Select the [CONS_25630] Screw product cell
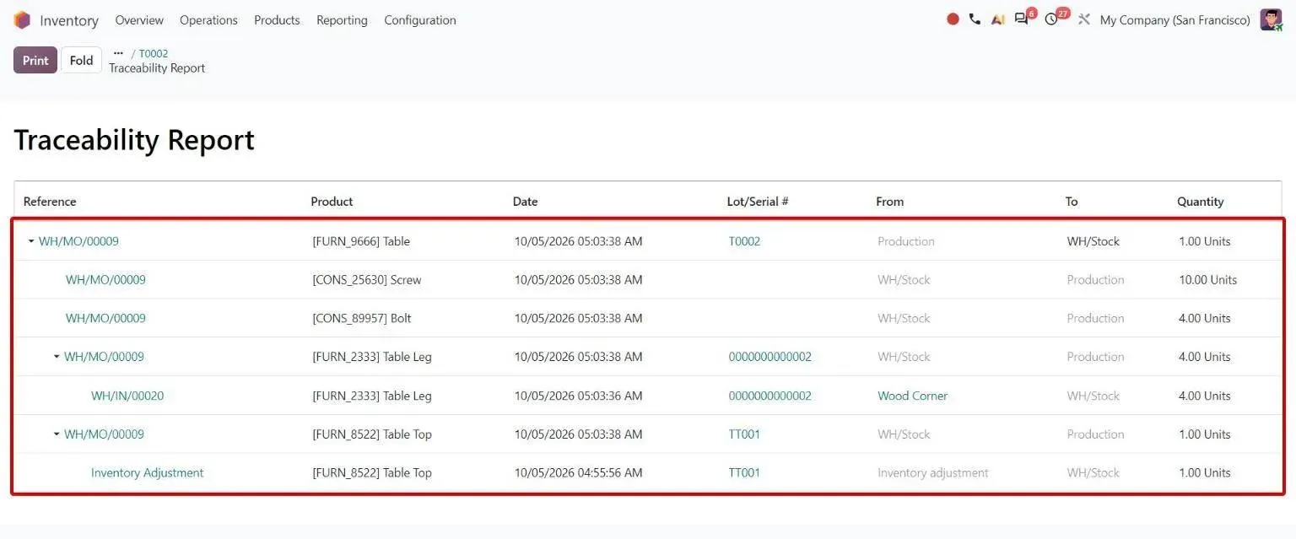The width and height of the screenshot is (1296, 539). tap(367, 280)
